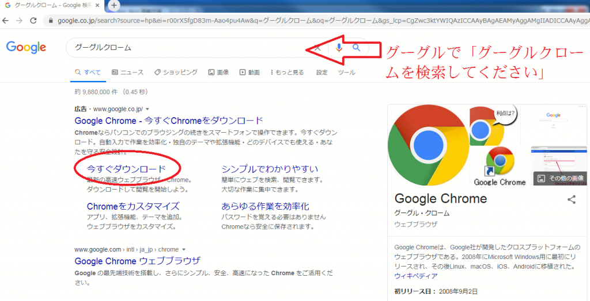Expand ad info arrow beside www.google.co.jp
Viewport: 590px width, 301px height.
pyautogui.click(x=147, y=109)
